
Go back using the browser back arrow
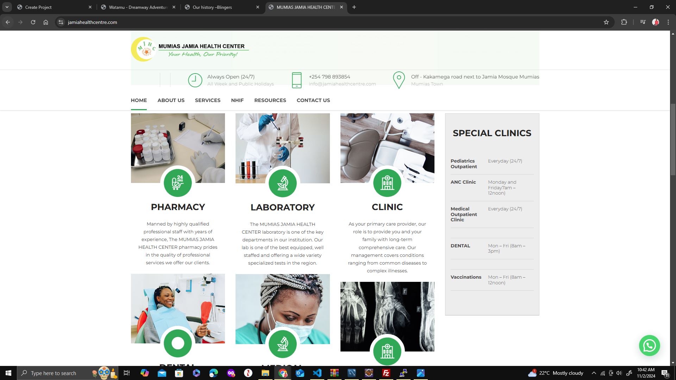tap(8, 22)
